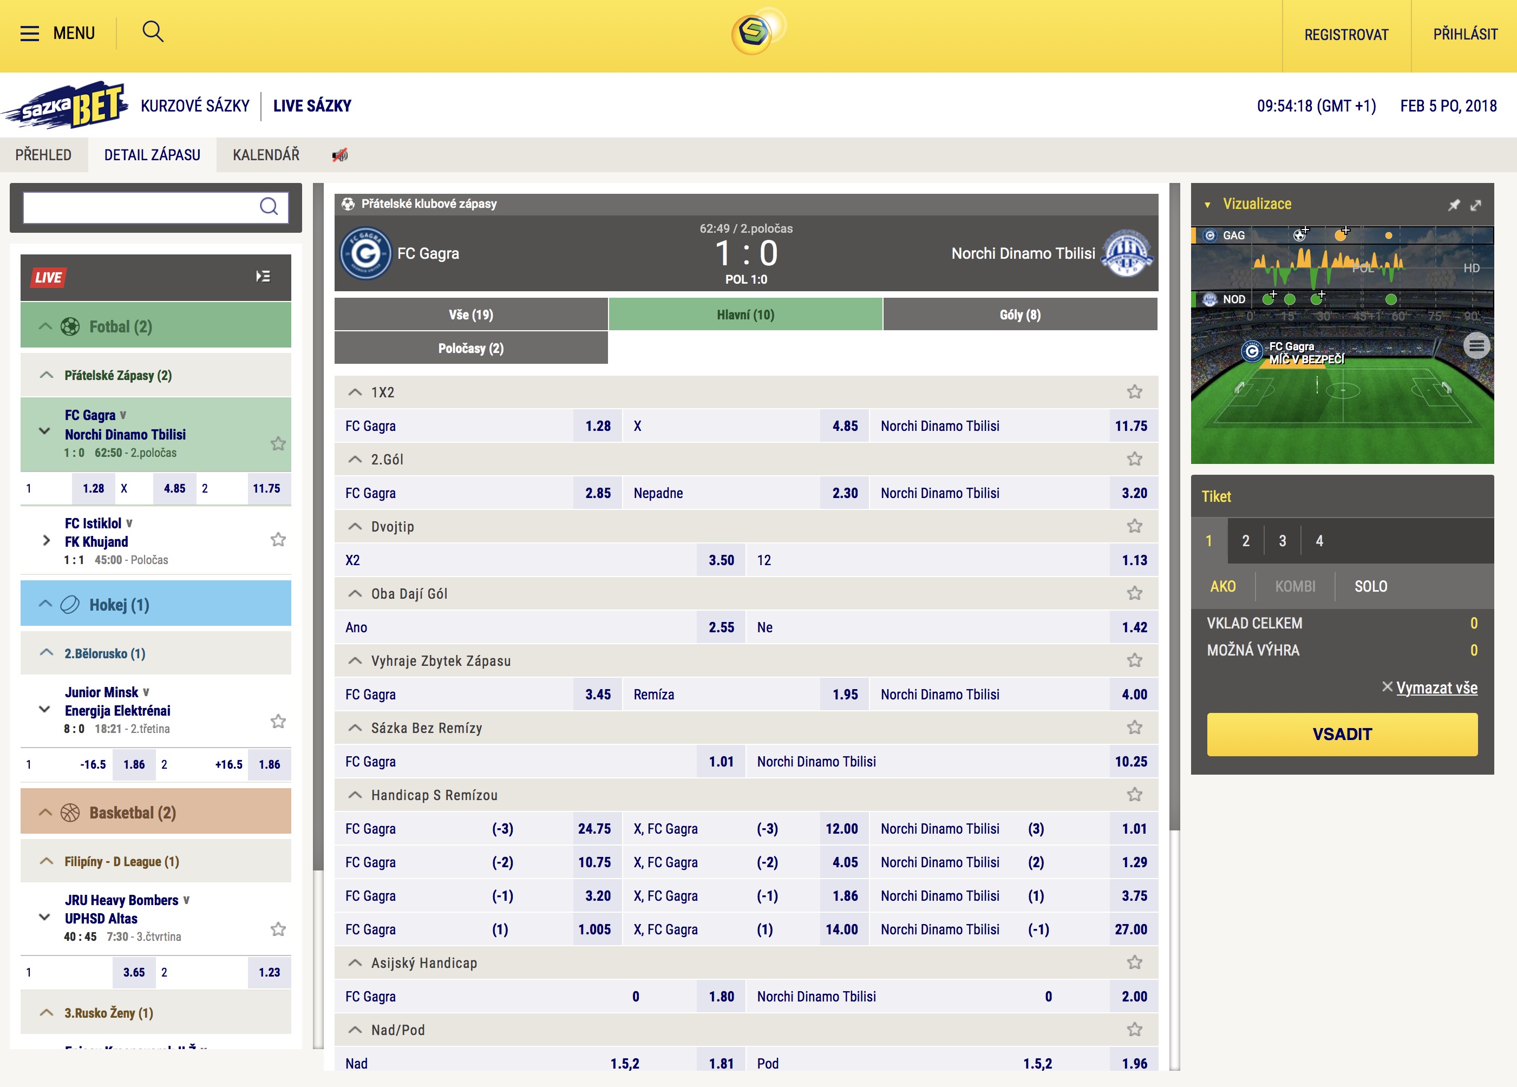Click the collapse sidebar icon beside LIVE

(263, 276)
